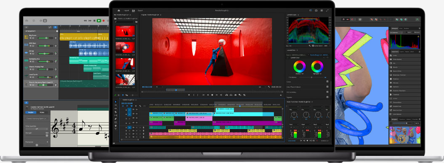
Task: Switch to the Export tab in Premiere
Action: [x=141, y=10]
